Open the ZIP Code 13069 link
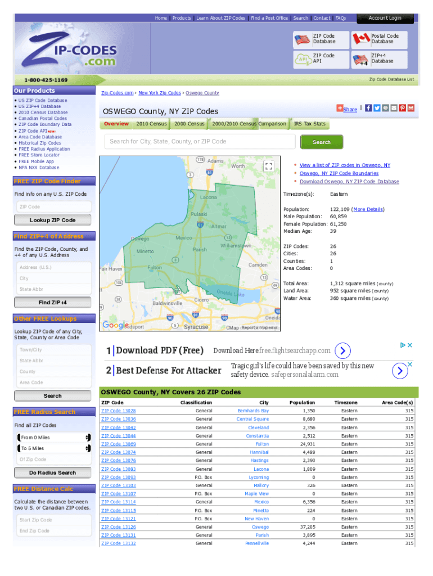 [x=118, y=444]
